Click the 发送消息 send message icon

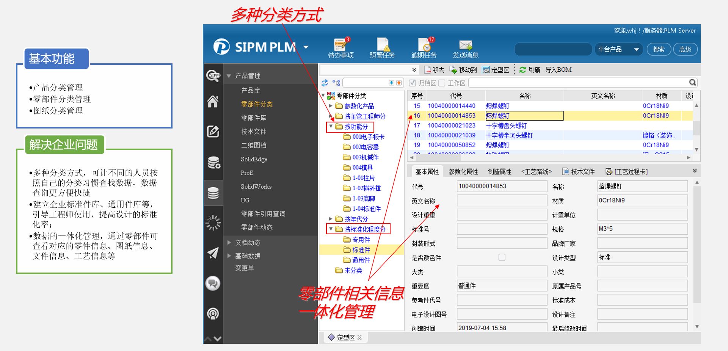465,45
